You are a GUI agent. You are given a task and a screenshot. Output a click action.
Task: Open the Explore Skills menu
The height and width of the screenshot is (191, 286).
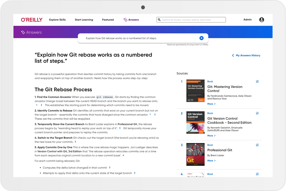click(57, 20)
